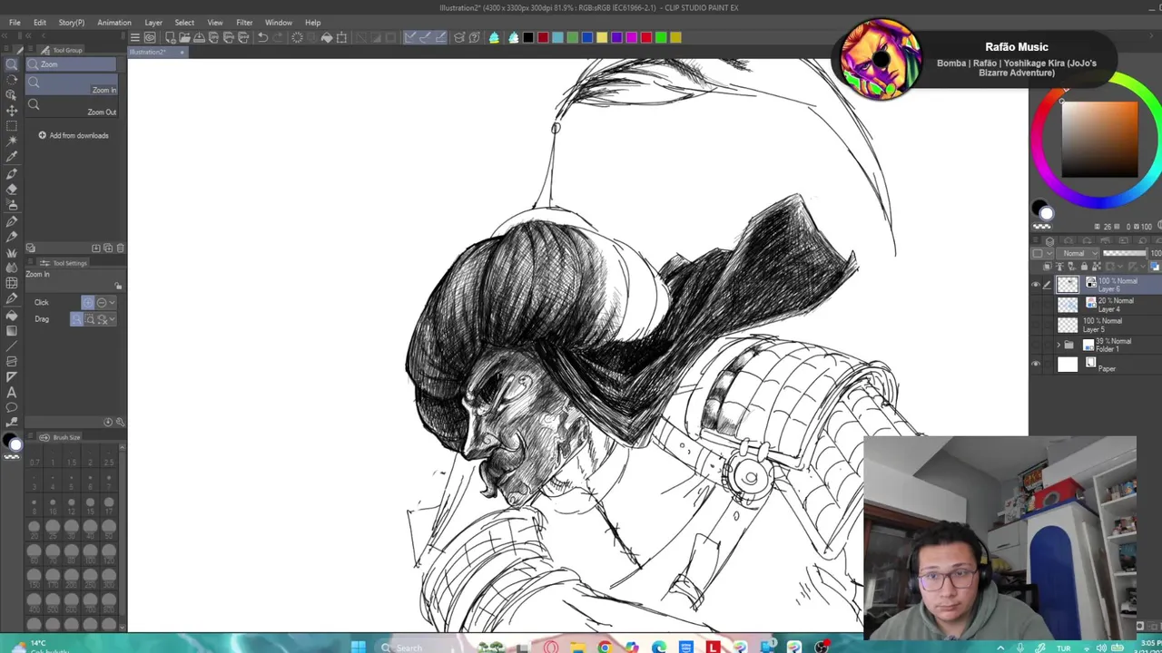1162x653 pixels.
Task: Select the Text tool
Action: coord(12,392)
